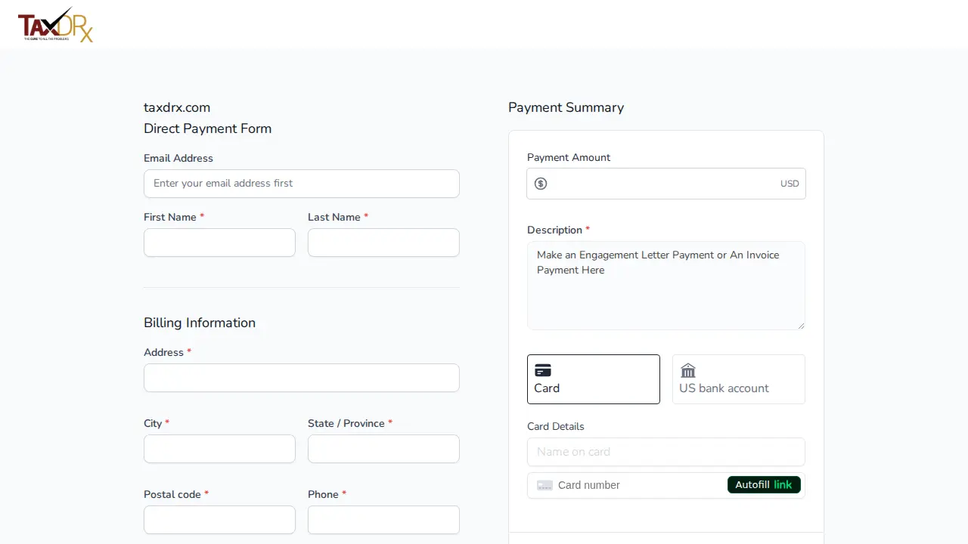Click the TaxDRx logo
Screen dimensions: 968x544
pyautogui.click(x=55, y=25)
